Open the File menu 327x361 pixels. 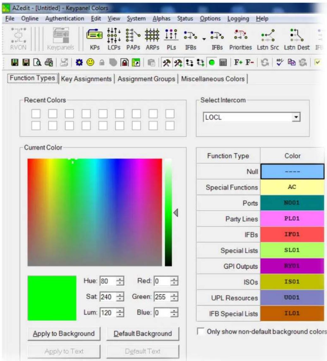[x=10, y=18]
